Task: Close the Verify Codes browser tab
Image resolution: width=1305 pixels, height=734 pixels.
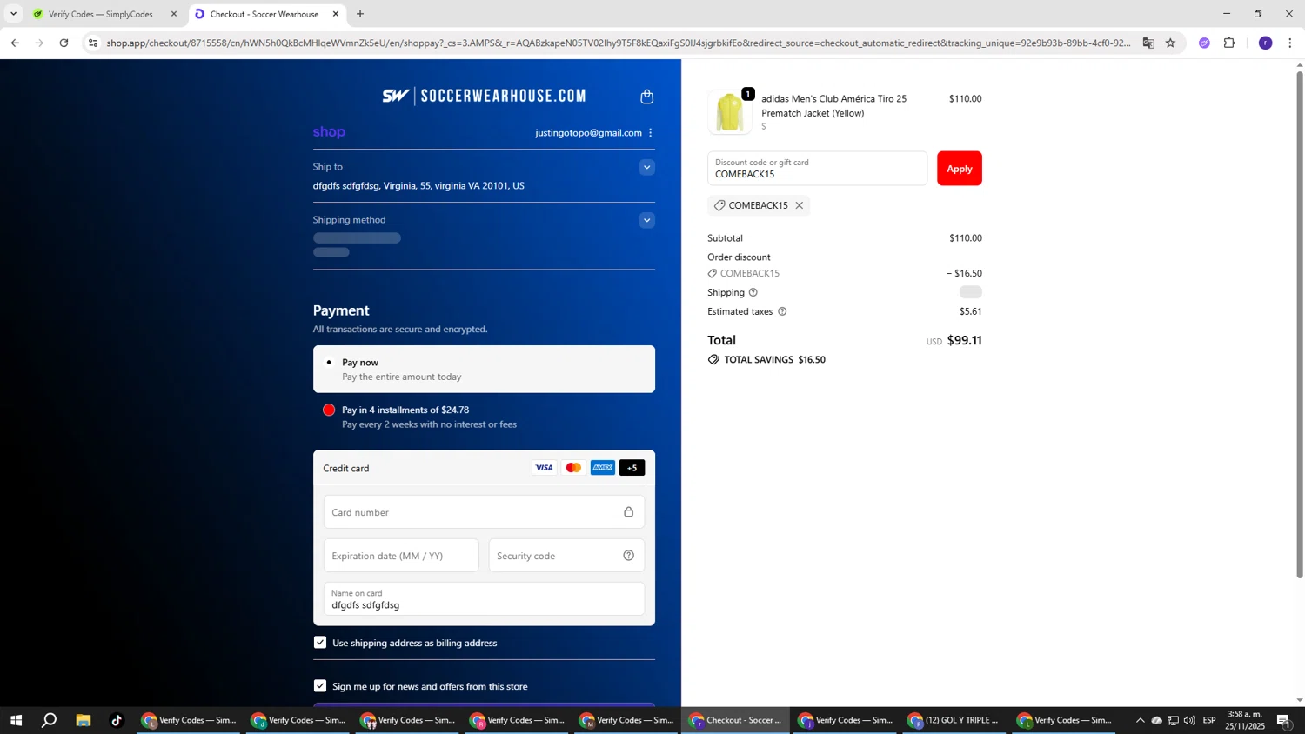Action: pos(174,14)
